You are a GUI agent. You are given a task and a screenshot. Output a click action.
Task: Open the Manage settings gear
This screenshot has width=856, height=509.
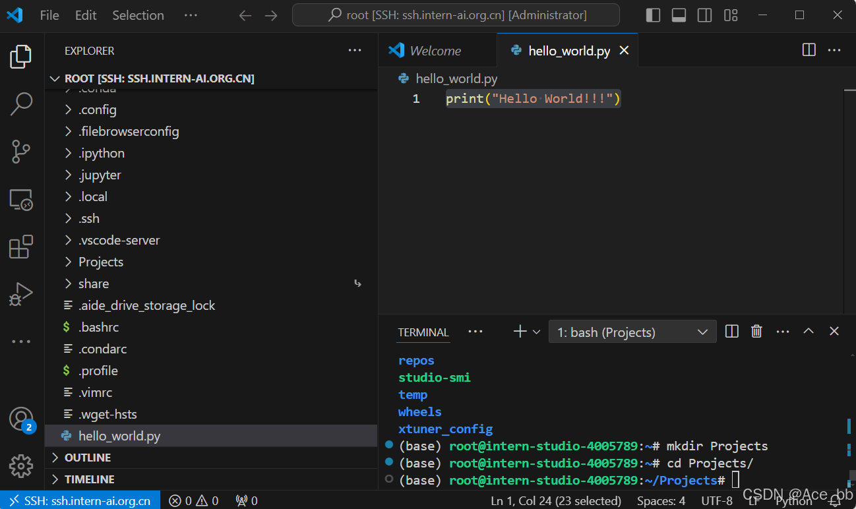(21, 466)
